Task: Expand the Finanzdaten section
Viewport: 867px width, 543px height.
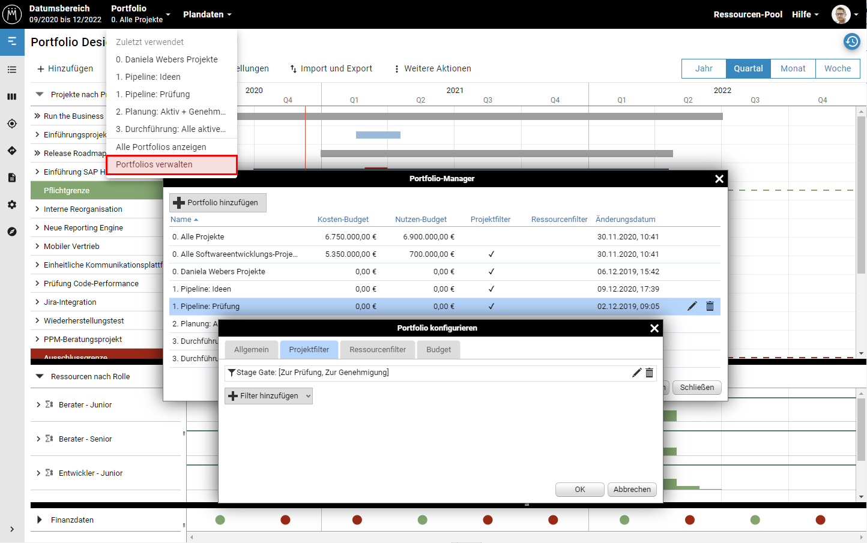Action: [40, 520]
